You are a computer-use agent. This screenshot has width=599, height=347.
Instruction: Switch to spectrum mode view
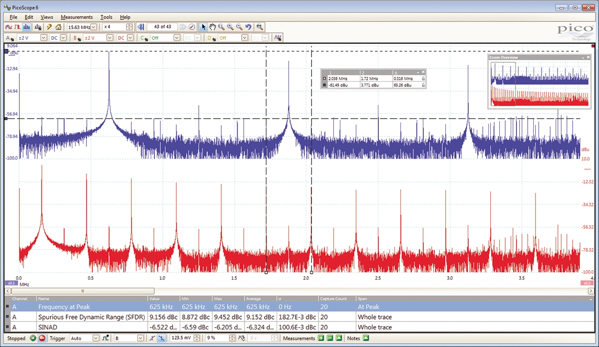27,27
